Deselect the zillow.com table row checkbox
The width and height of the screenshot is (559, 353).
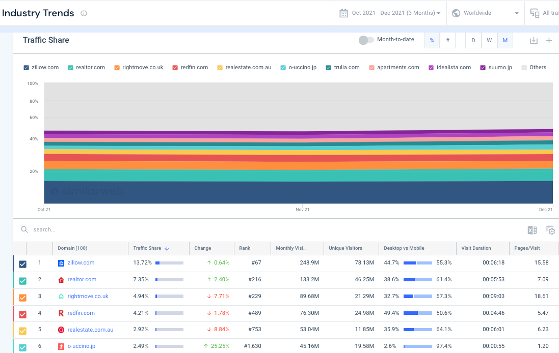tap(22, 264)
